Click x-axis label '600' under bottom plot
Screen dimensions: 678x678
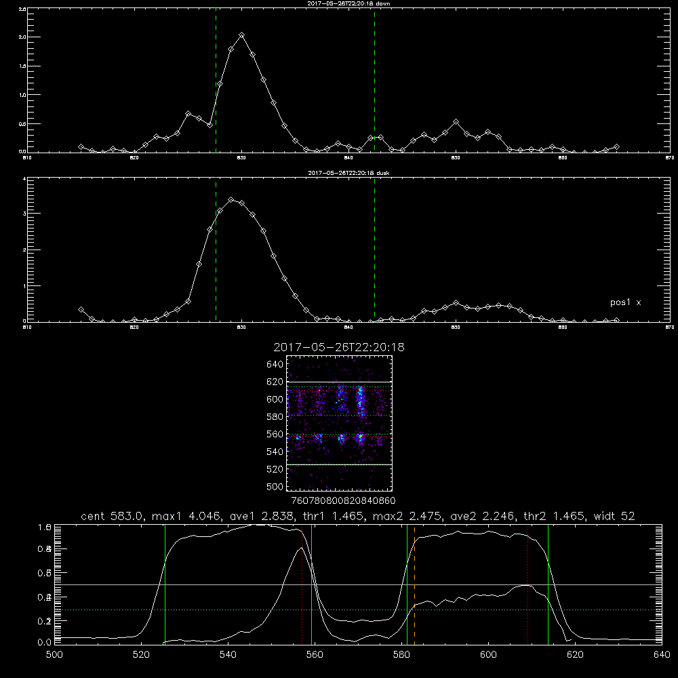(x=488, y=655)
